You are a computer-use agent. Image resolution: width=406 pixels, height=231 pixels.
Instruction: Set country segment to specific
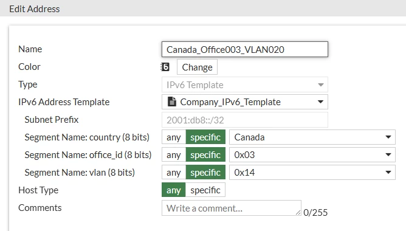click(205, 137)
